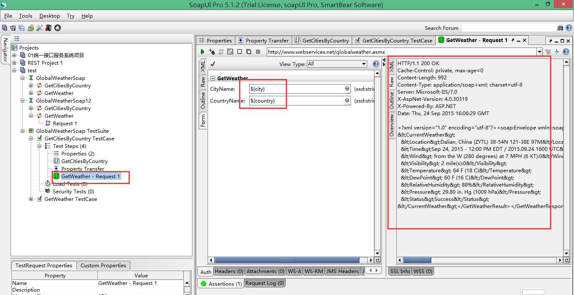Click the blue help icon right of endpoint bar

click(566, 52)
